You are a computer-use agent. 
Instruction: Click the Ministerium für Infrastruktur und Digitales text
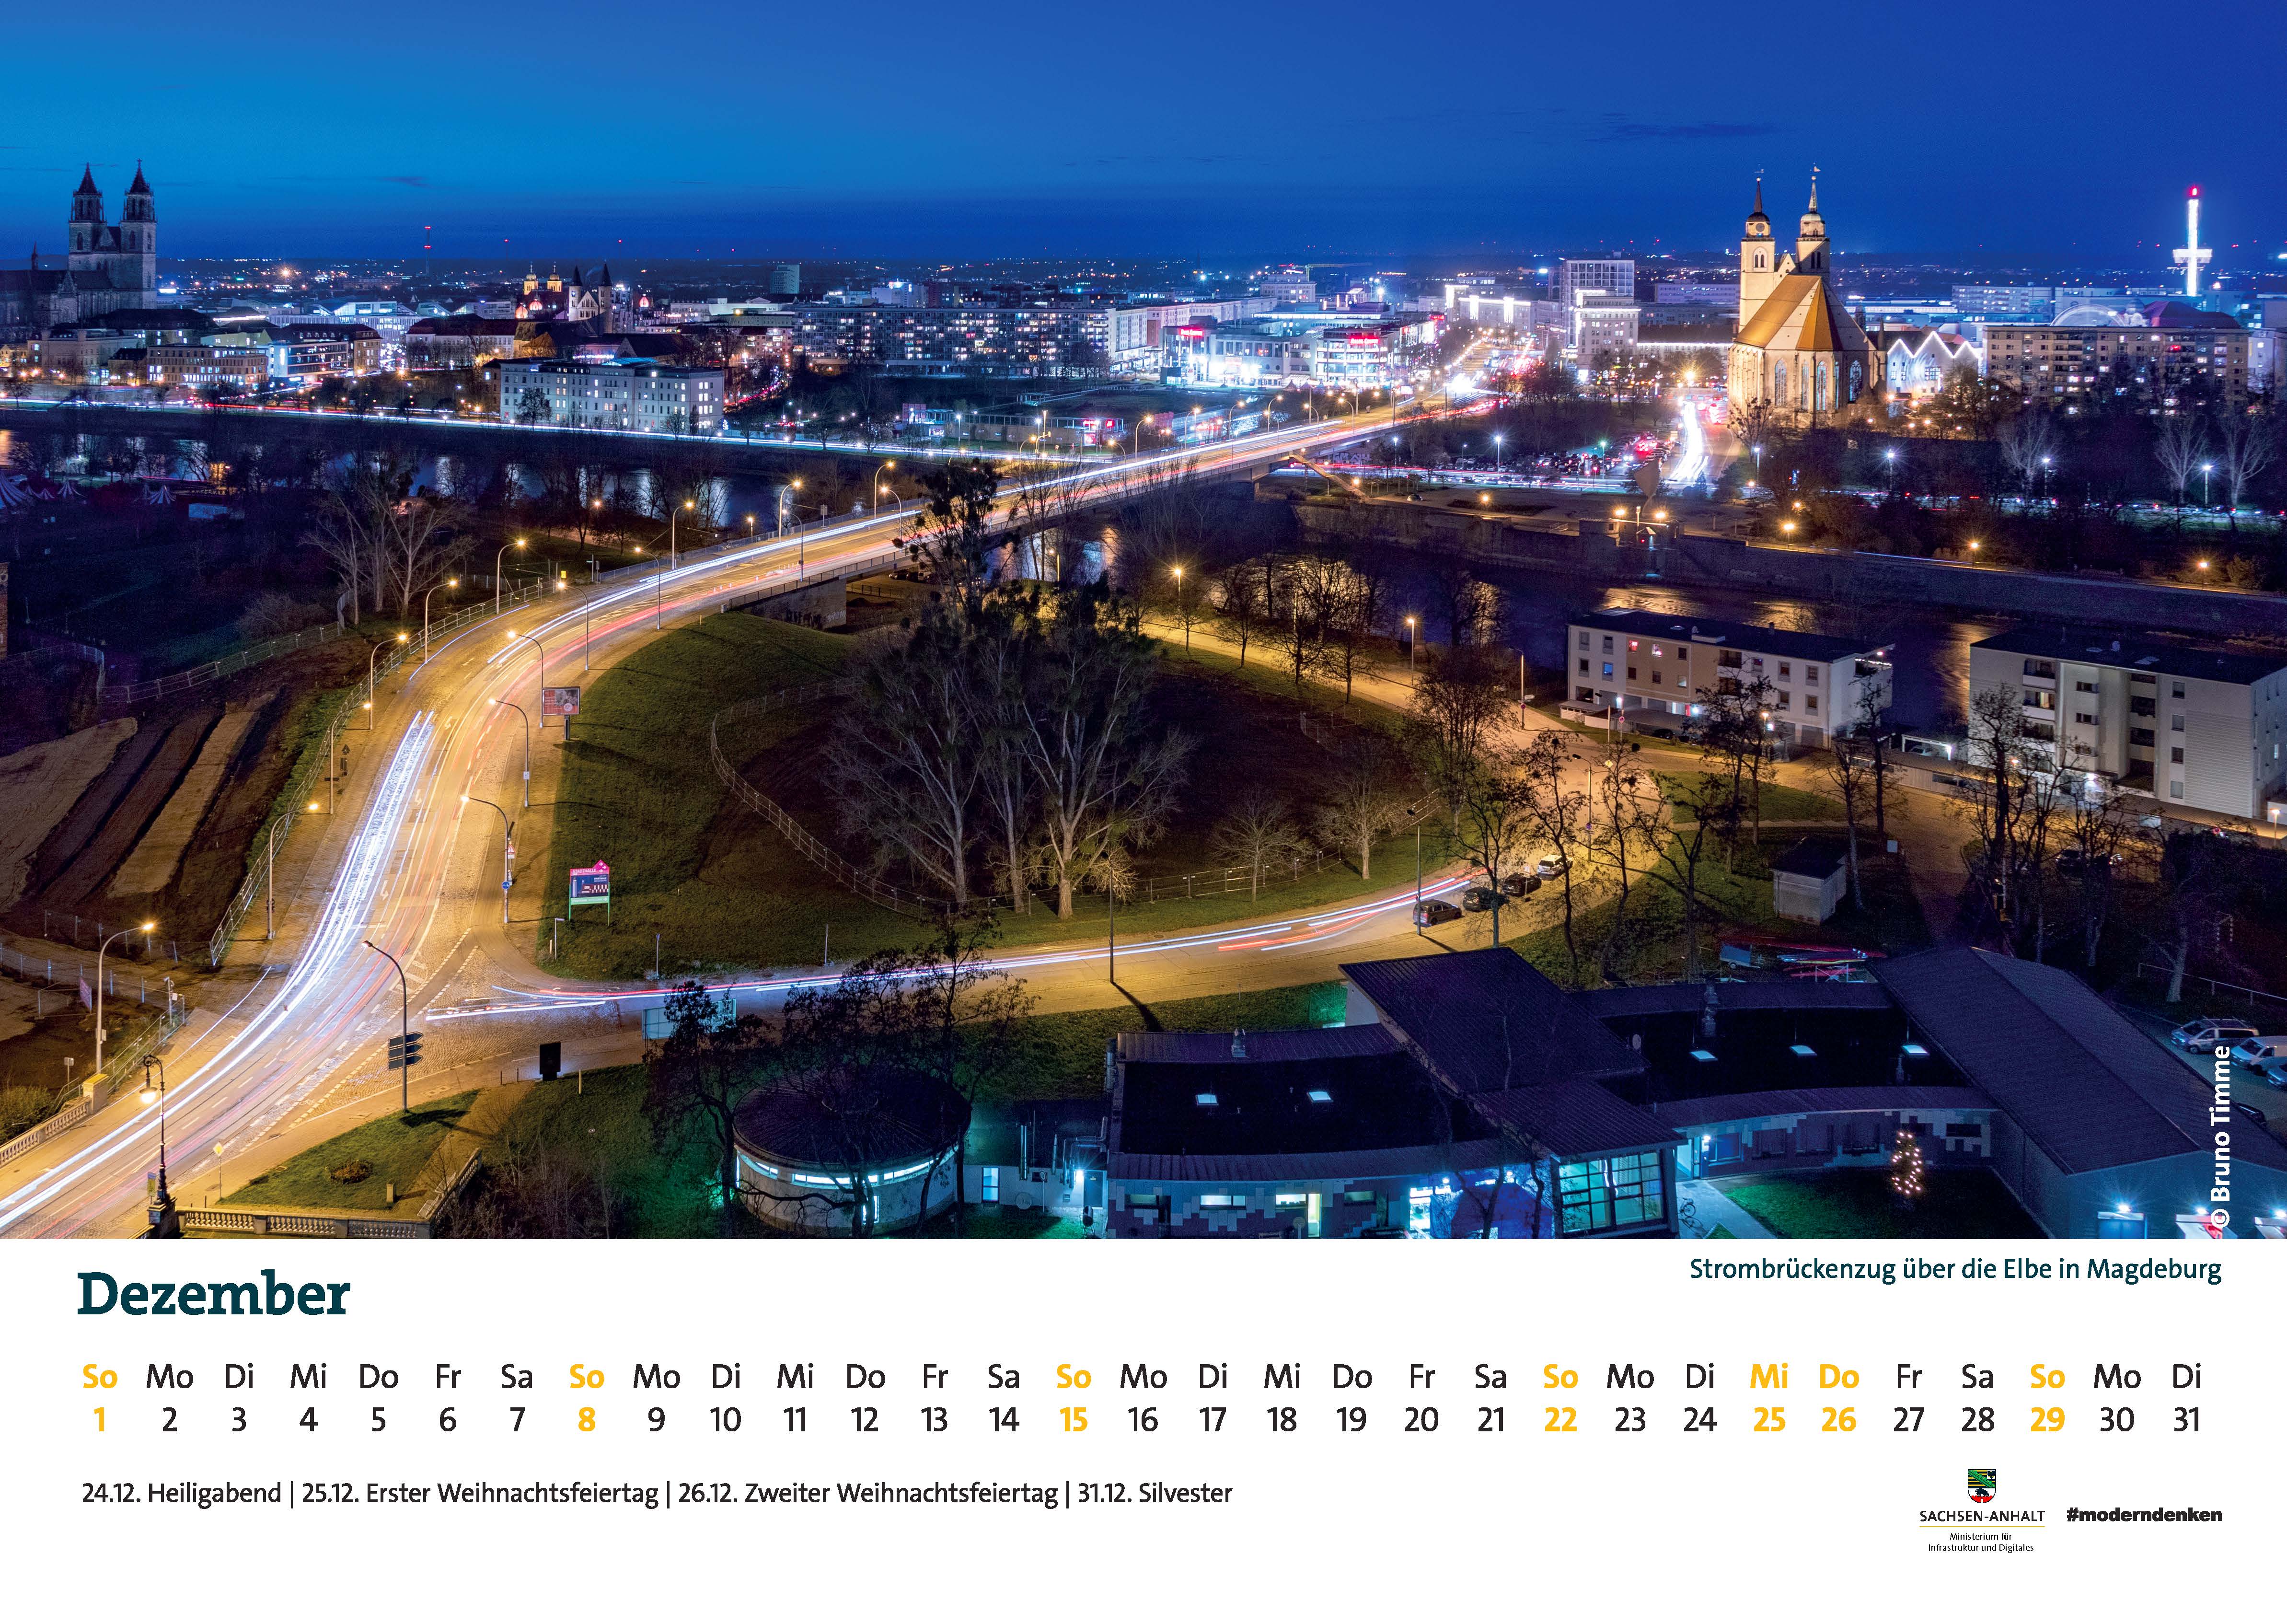pyautogui.click(x=1980, y=1542)
